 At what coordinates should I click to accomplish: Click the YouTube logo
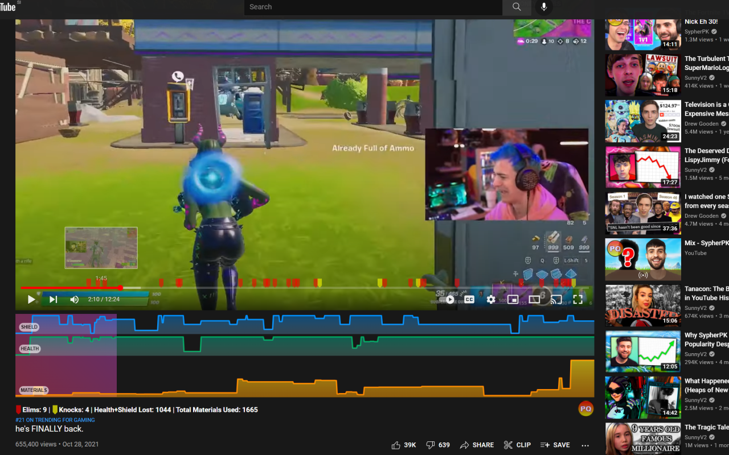tap(8, 6)
